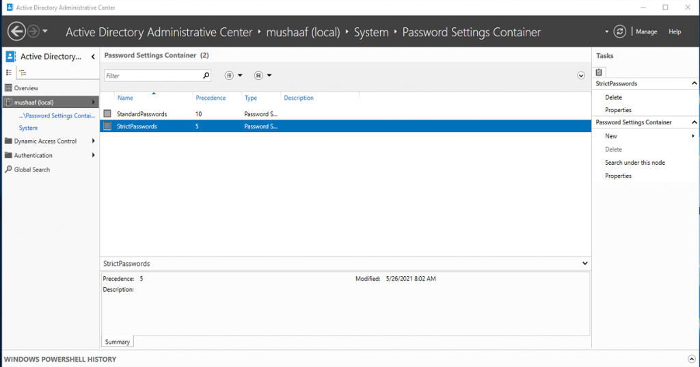Image resolution: width=700 pixels, height=367 pixels.
Task: Collapse the navigation pane chevron
Action: point(93,57)
